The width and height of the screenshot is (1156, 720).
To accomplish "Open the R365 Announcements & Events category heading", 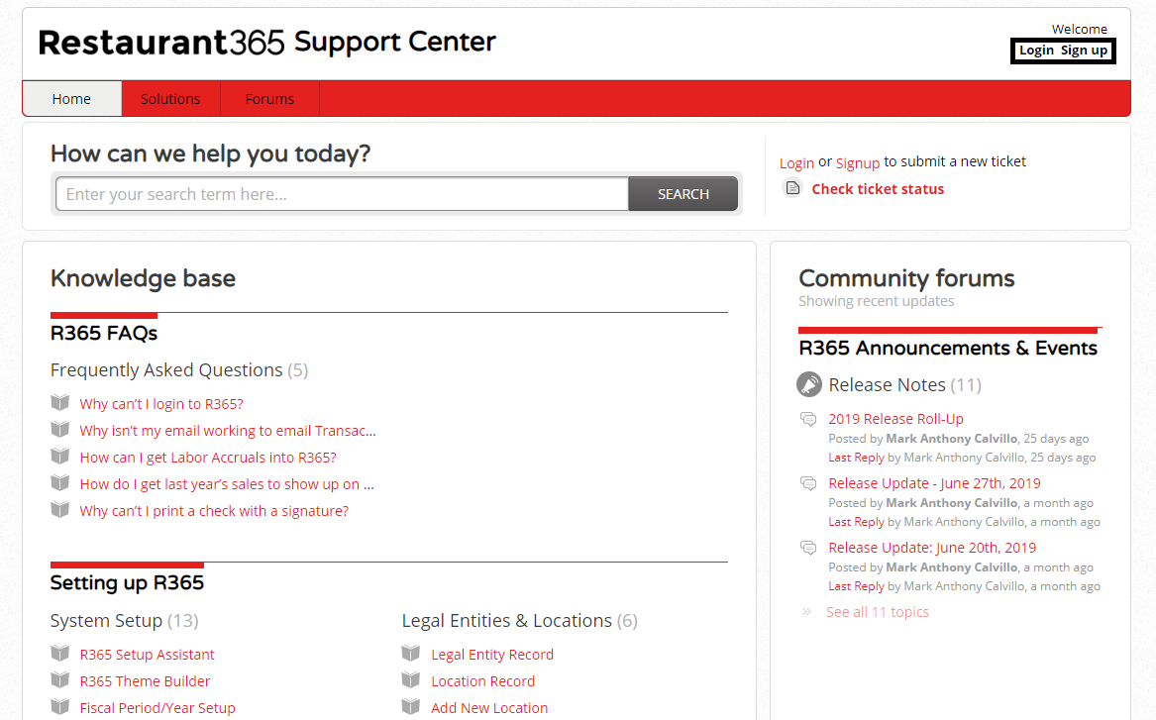I will (x=948, y=348).
